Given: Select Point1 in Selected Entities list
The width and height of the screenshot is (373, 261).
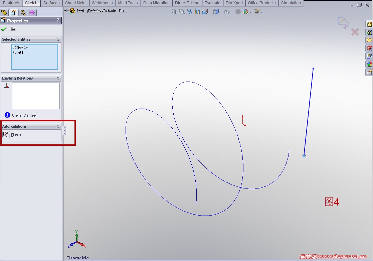Looking at the screenshot, I should click(x=18, y=52).
